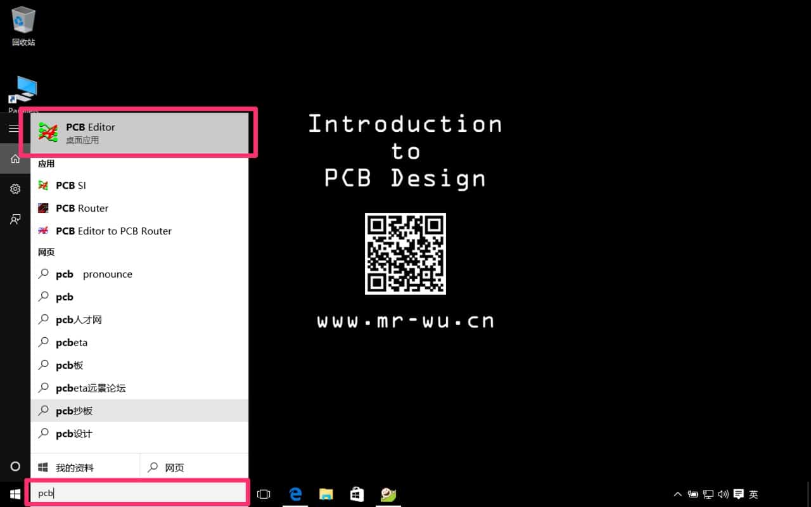This screenshot has height=507, width=811.
Task: Click the battery icon in system tray
Action: [x=693, y=494]
